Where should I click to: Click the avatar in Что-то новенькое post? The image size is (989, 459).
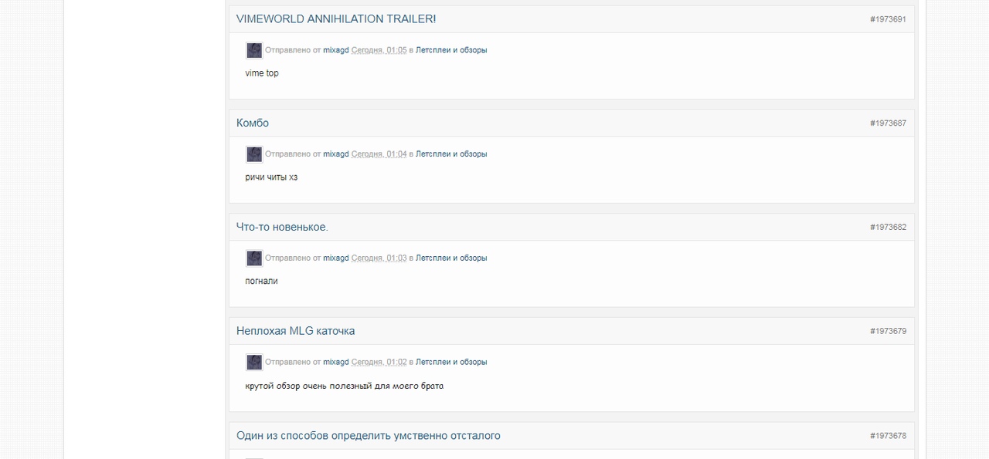coord(254,258)
